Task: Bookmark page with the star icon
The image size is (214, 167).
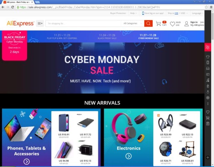Action: pyautogui.click(x=206, y=7)
